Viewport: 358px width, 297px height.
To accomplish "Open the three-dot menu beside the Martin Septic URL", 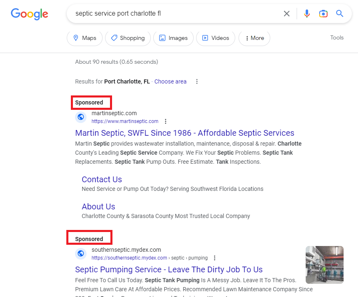I will (x=165, y=121).
